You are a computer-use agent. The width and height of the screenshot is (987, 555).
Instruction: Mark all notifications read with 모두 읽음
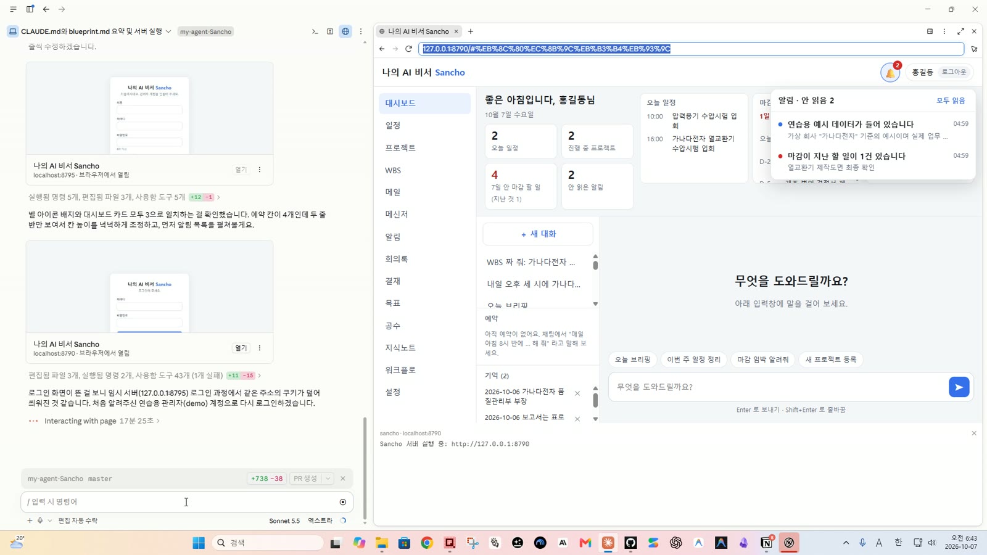click(951, 101)
